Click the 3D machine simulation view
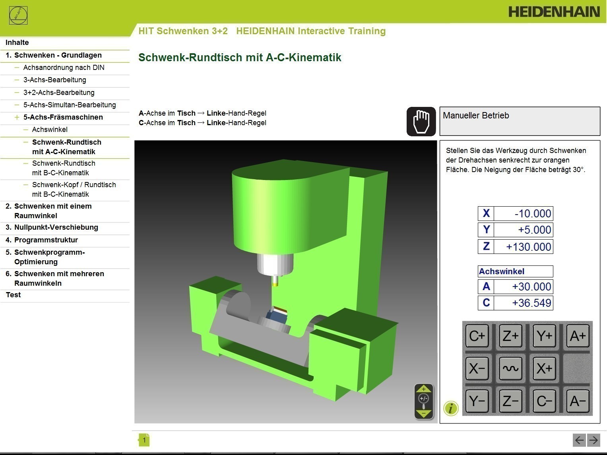 point(285,282)
